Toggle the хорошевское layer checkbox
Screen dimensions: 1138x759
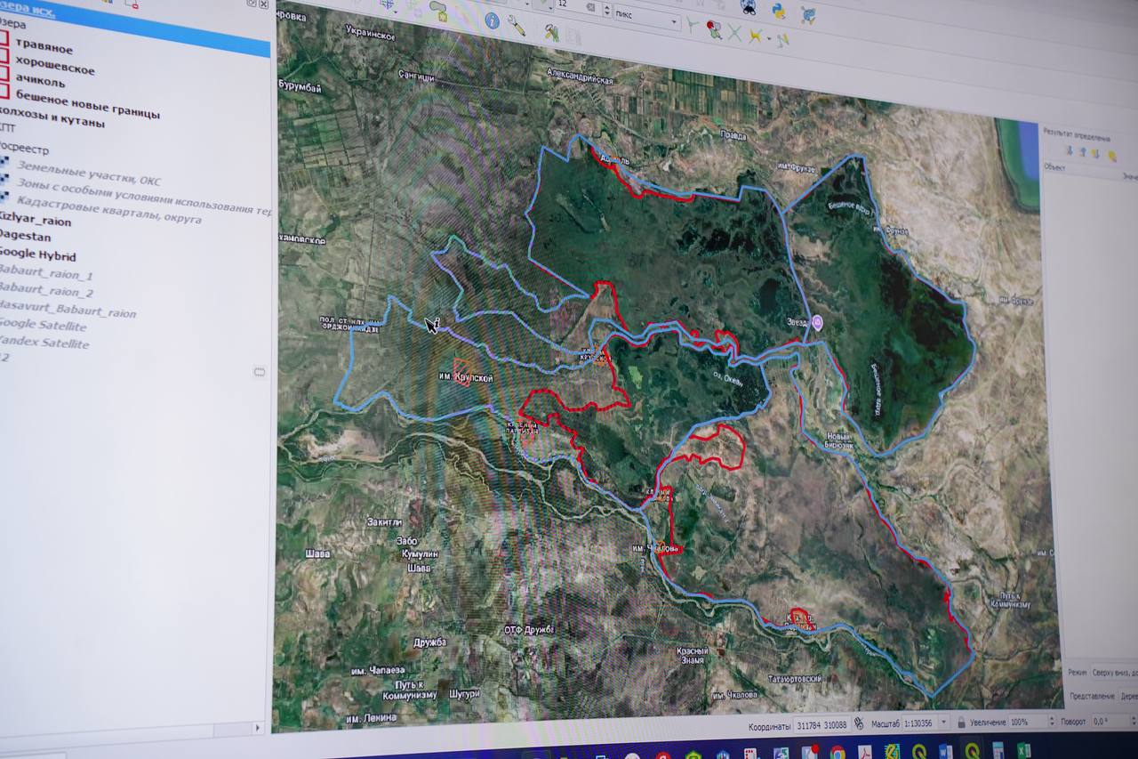(4, 56)
